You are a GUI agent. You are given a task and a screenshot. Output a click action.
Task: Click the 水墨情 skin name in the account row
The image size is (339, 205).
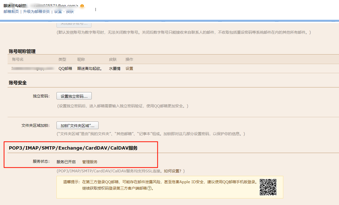click(x=115, y=69)
